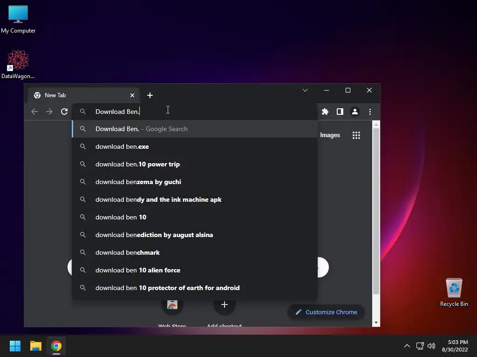Reload the current Chrome page
This screenshot has height=357, width=477.
point(64,112)
